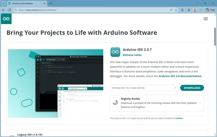Refresh the current page

[9, 10]
